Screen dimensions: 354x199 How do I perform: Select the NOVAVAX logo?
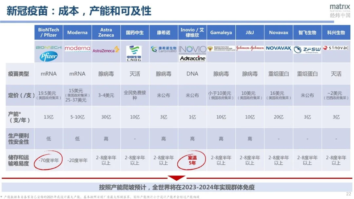point(279,48)
